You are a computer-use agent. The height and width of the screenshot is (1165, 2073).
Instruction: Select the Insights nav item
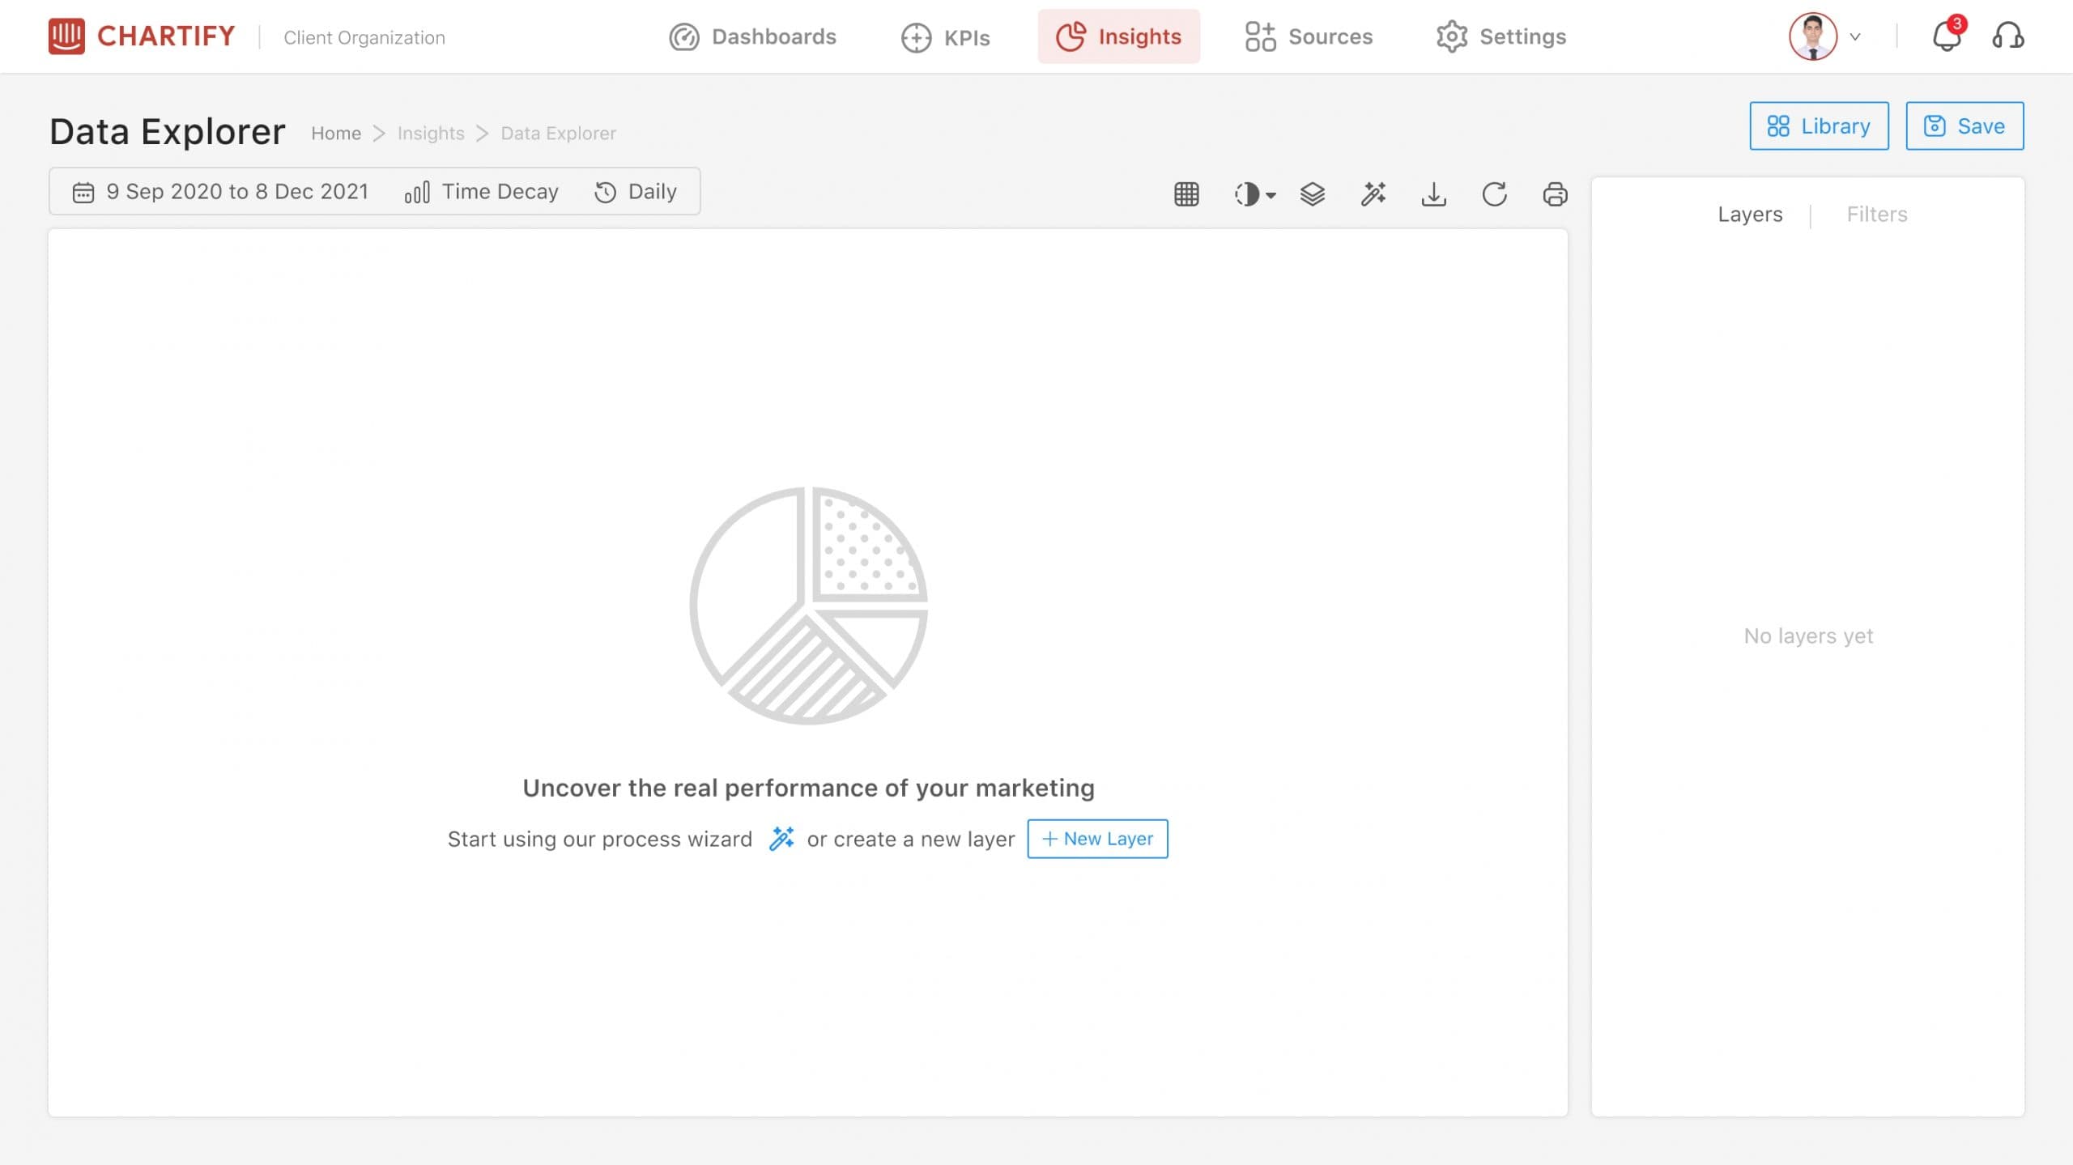(1118, 36)
